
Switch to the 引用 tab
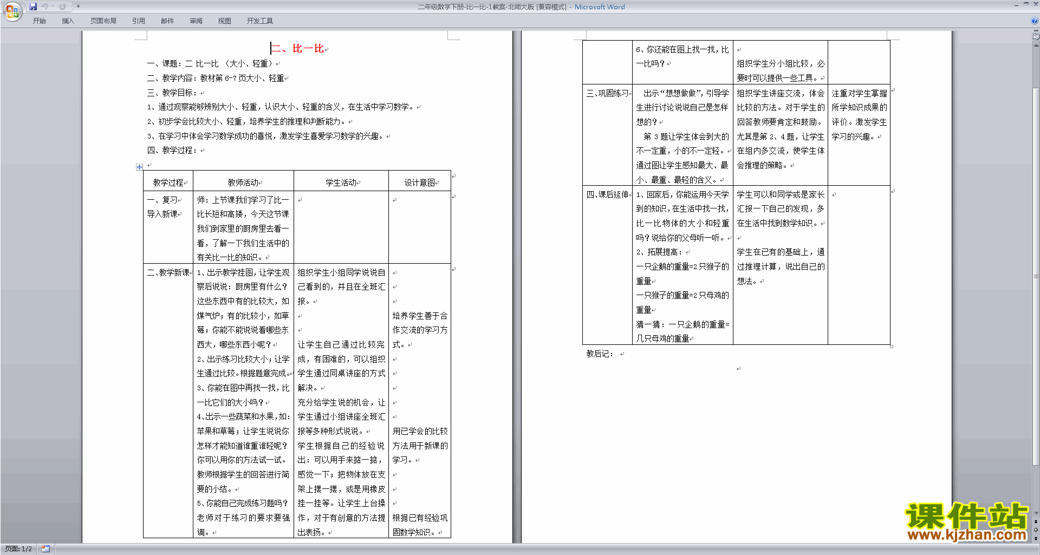tap(139, 21)
